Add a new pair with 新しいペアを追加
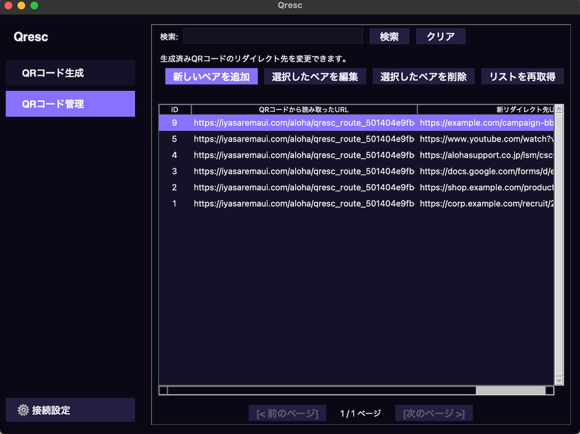 pos(212,77)
